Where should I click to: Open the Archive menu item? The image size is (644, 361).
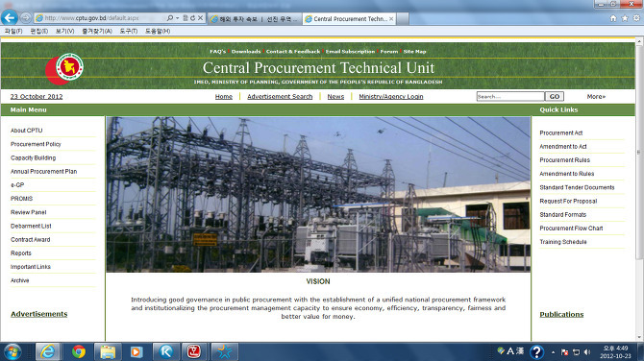20,280
